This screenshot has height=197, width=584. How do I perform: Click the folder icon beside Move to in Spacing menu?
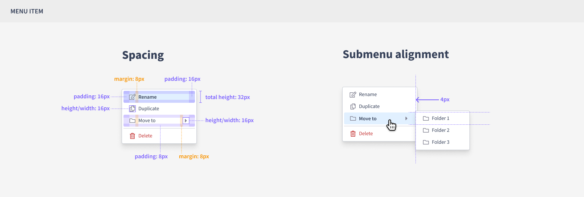[132, 121]
